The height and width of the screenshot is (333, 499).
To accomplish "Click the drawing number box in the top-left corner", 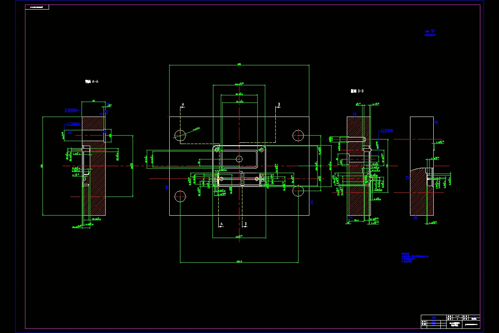I will click(x=37, y=7).
